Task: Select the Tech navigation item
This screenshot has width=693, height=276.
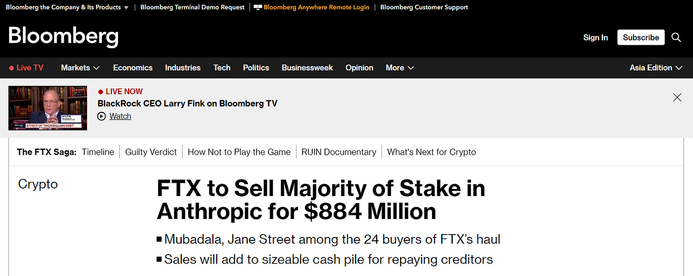Action: [x=222, y=68]
